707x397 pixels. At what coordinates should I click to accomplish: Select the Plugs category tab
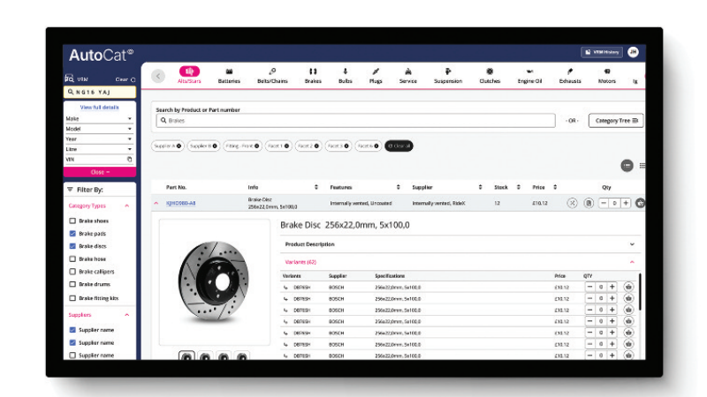376,76
